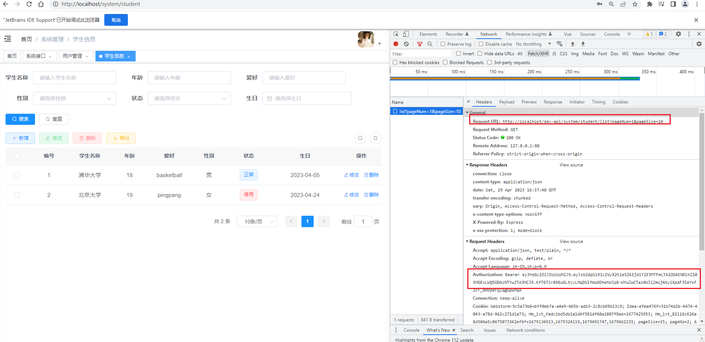Check Has blocked cookies

tap(395, 62)
